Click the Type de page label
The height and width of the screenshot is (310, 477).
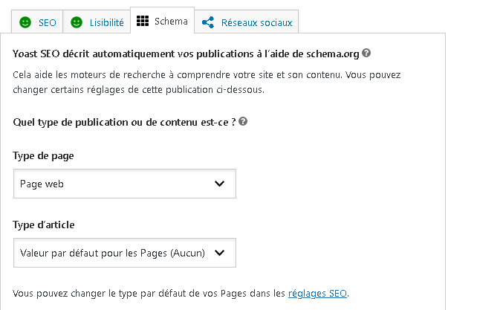point(43,155)
